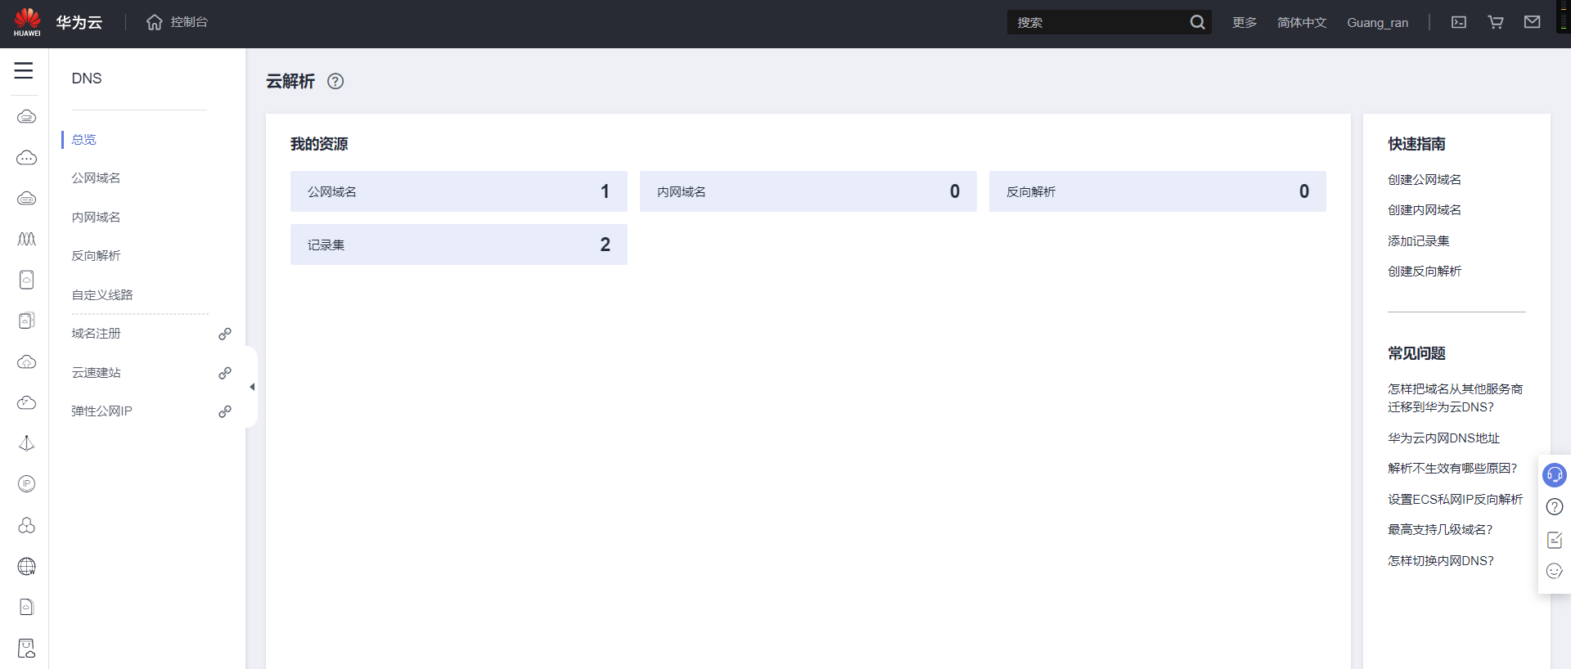This screenshot has height=669, width=1571.
Task: Open FAQ 怎样切换内网DNS?
Action: tap(1441, 561)
